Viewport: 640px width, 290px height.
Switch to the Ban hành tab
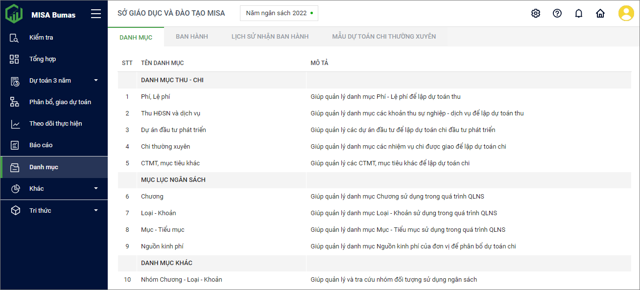coord(192,37)
